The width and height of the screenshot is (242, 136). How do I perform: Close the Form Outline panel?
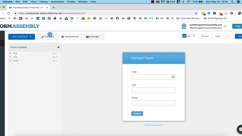58,47
